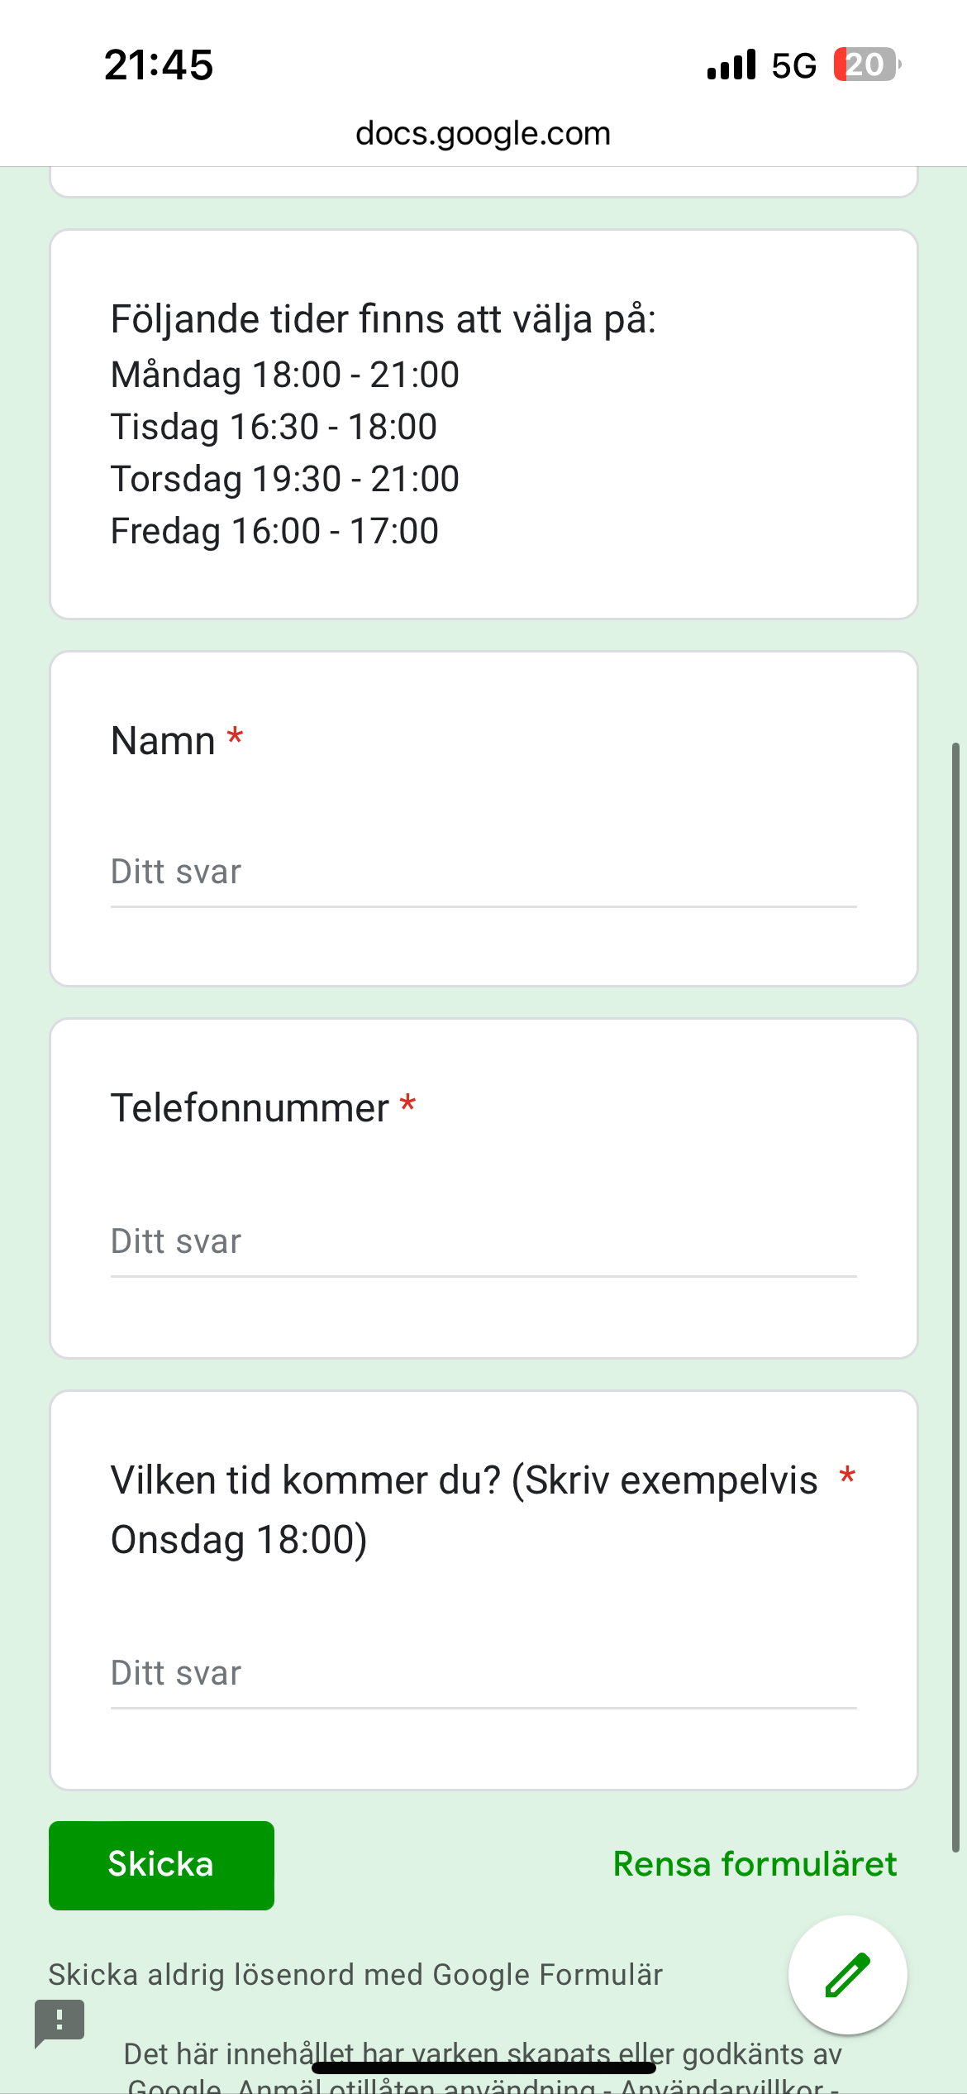Tap the Fredag 16:00 - 17:00 line
Image resolution: width=967 pixels, height=2094 pixels.
tap(274, 531)
